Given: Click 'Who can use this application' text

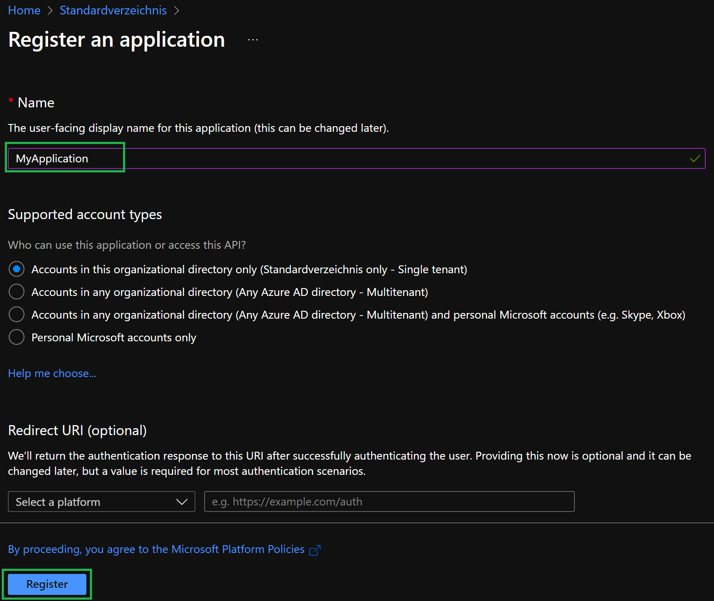Looking at the screenshot, I should pyautogui.click(x=127, y=245).
